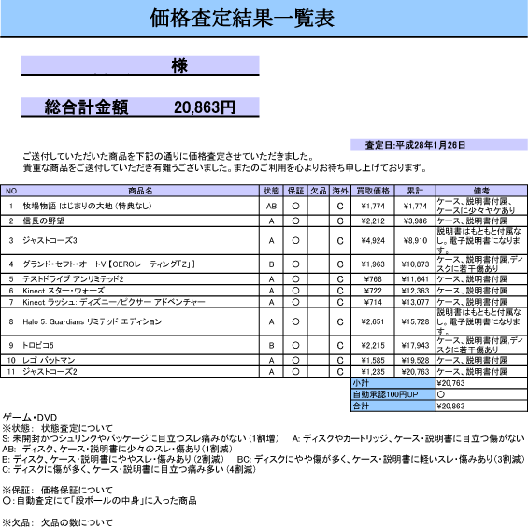Select the ジャストコーズ3 product cell
Screen dimensions: 528x528
coord(140,240)
